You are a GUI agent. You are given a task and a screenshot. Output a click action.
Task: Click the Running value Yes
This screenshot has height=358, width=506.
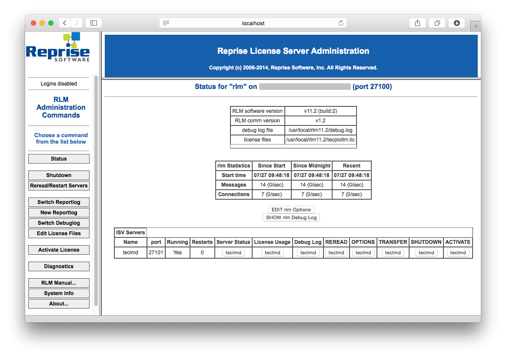coord(177,253)
